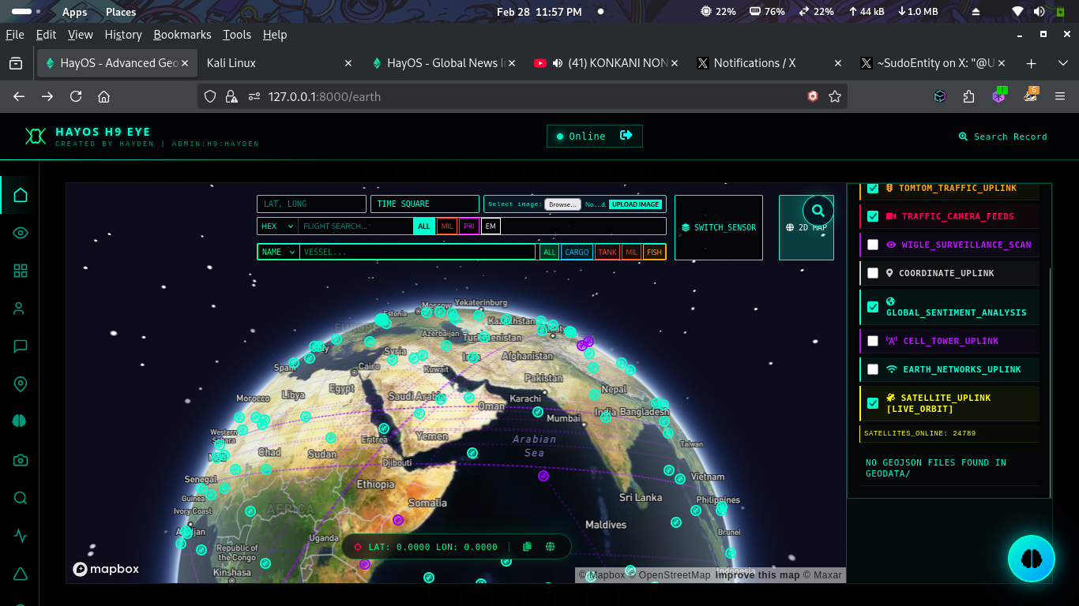Switch to the 2D MAP view
The height and width of the screenshot is (606, 1079).
806,227
